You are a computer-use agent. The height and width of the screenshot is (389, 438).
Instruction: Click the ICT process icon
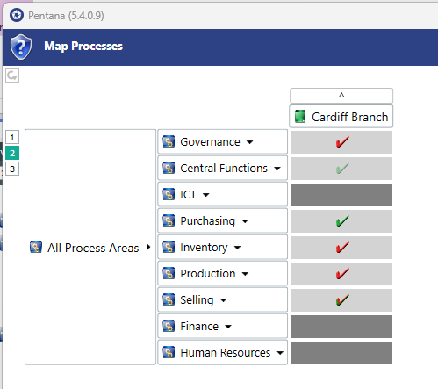[x=169, y=194]
